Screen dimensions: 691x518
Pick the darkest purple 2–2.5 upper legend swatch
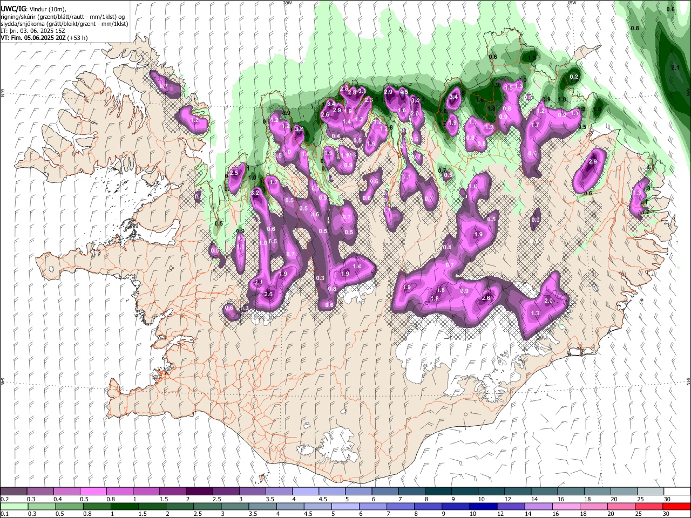[x=199, y=491]
